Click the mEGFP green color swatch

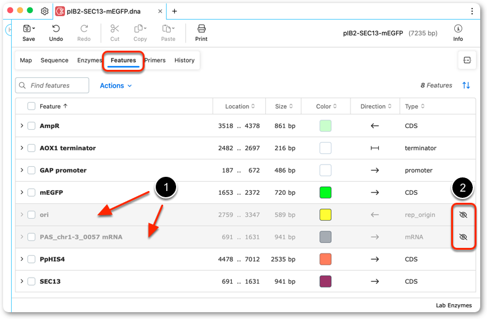[326, 193]
